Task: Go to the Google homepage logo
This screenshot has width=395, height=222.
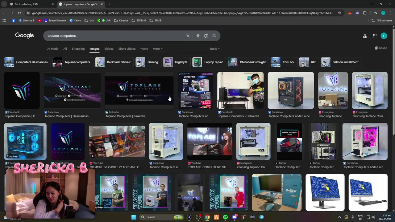Action: coord(24,35)
